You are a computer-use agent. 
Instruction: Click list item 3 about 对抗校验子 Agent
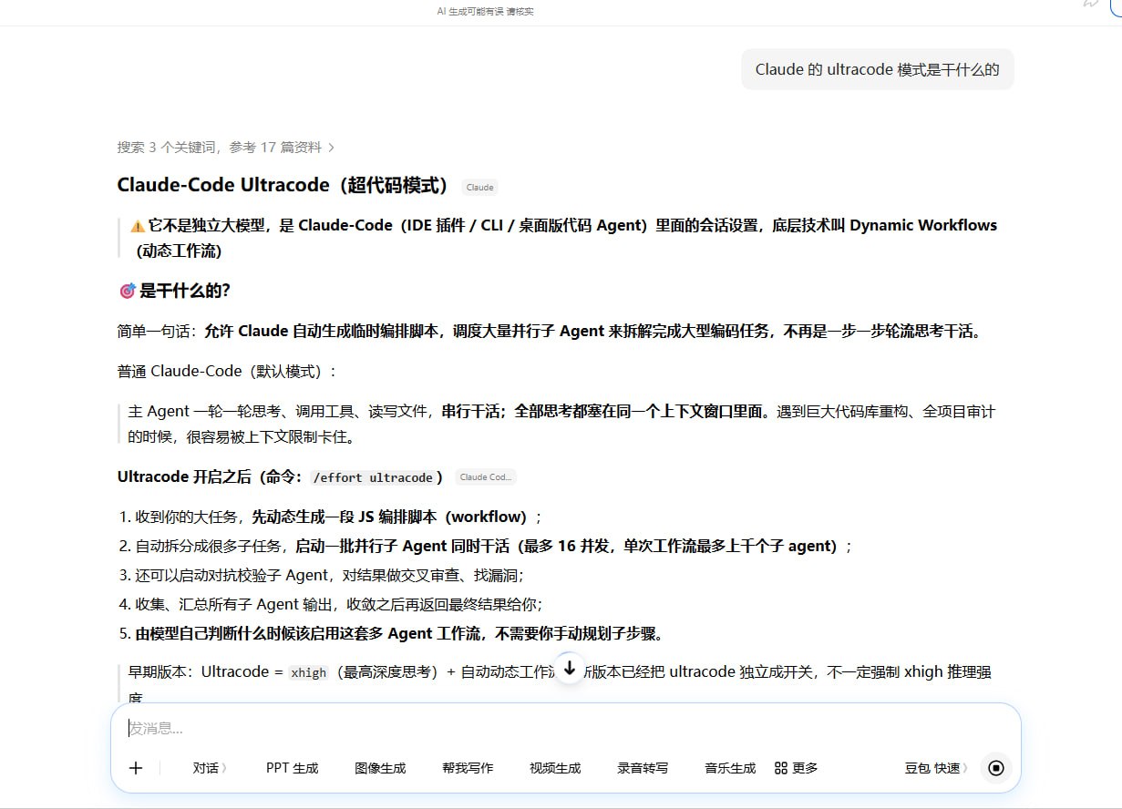tap(322, 575)
